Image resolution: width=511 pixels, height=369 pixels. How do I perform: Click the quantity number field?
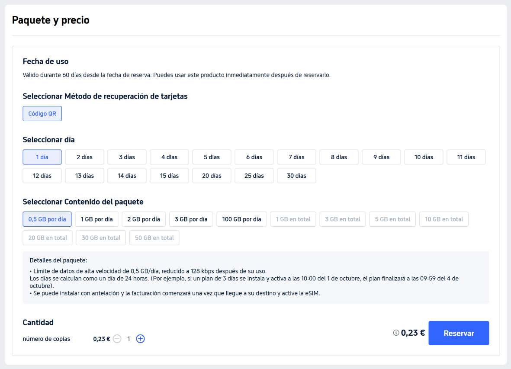tap(129, 339)
